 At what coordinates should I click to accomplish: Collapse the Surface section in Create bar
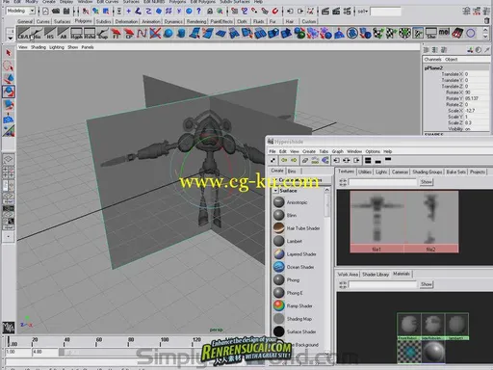[x=275, y=191]
